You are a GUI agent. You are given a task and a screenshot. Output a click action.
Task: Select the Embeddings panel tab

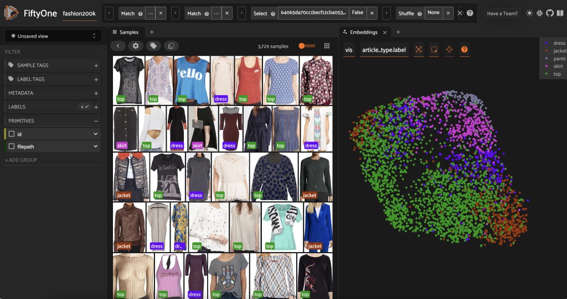pyautogui.click(x=363, y=32)
